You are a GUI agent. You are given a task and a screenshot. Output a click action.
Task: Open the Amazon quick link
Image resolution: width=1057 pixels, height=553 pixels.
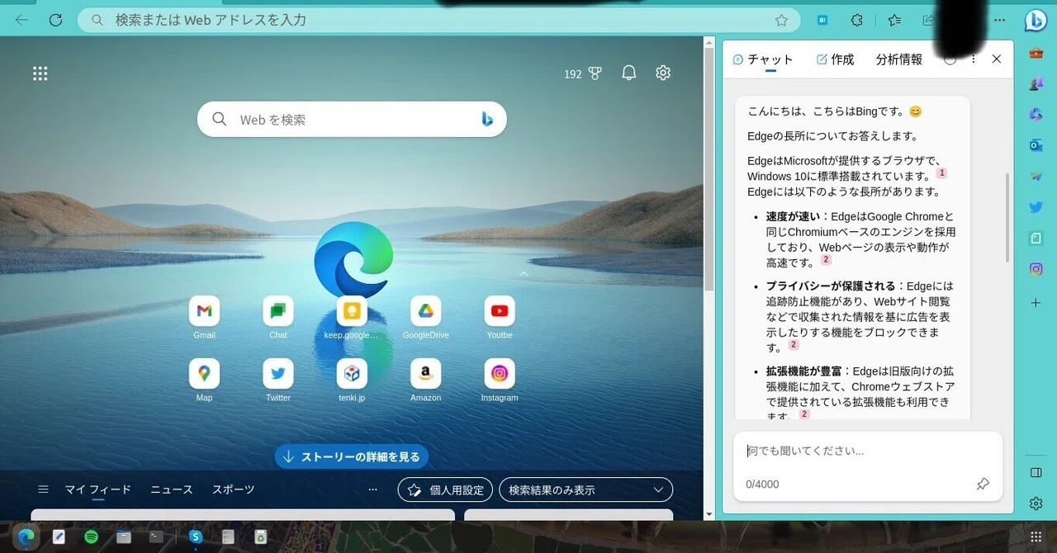[425, 380]
